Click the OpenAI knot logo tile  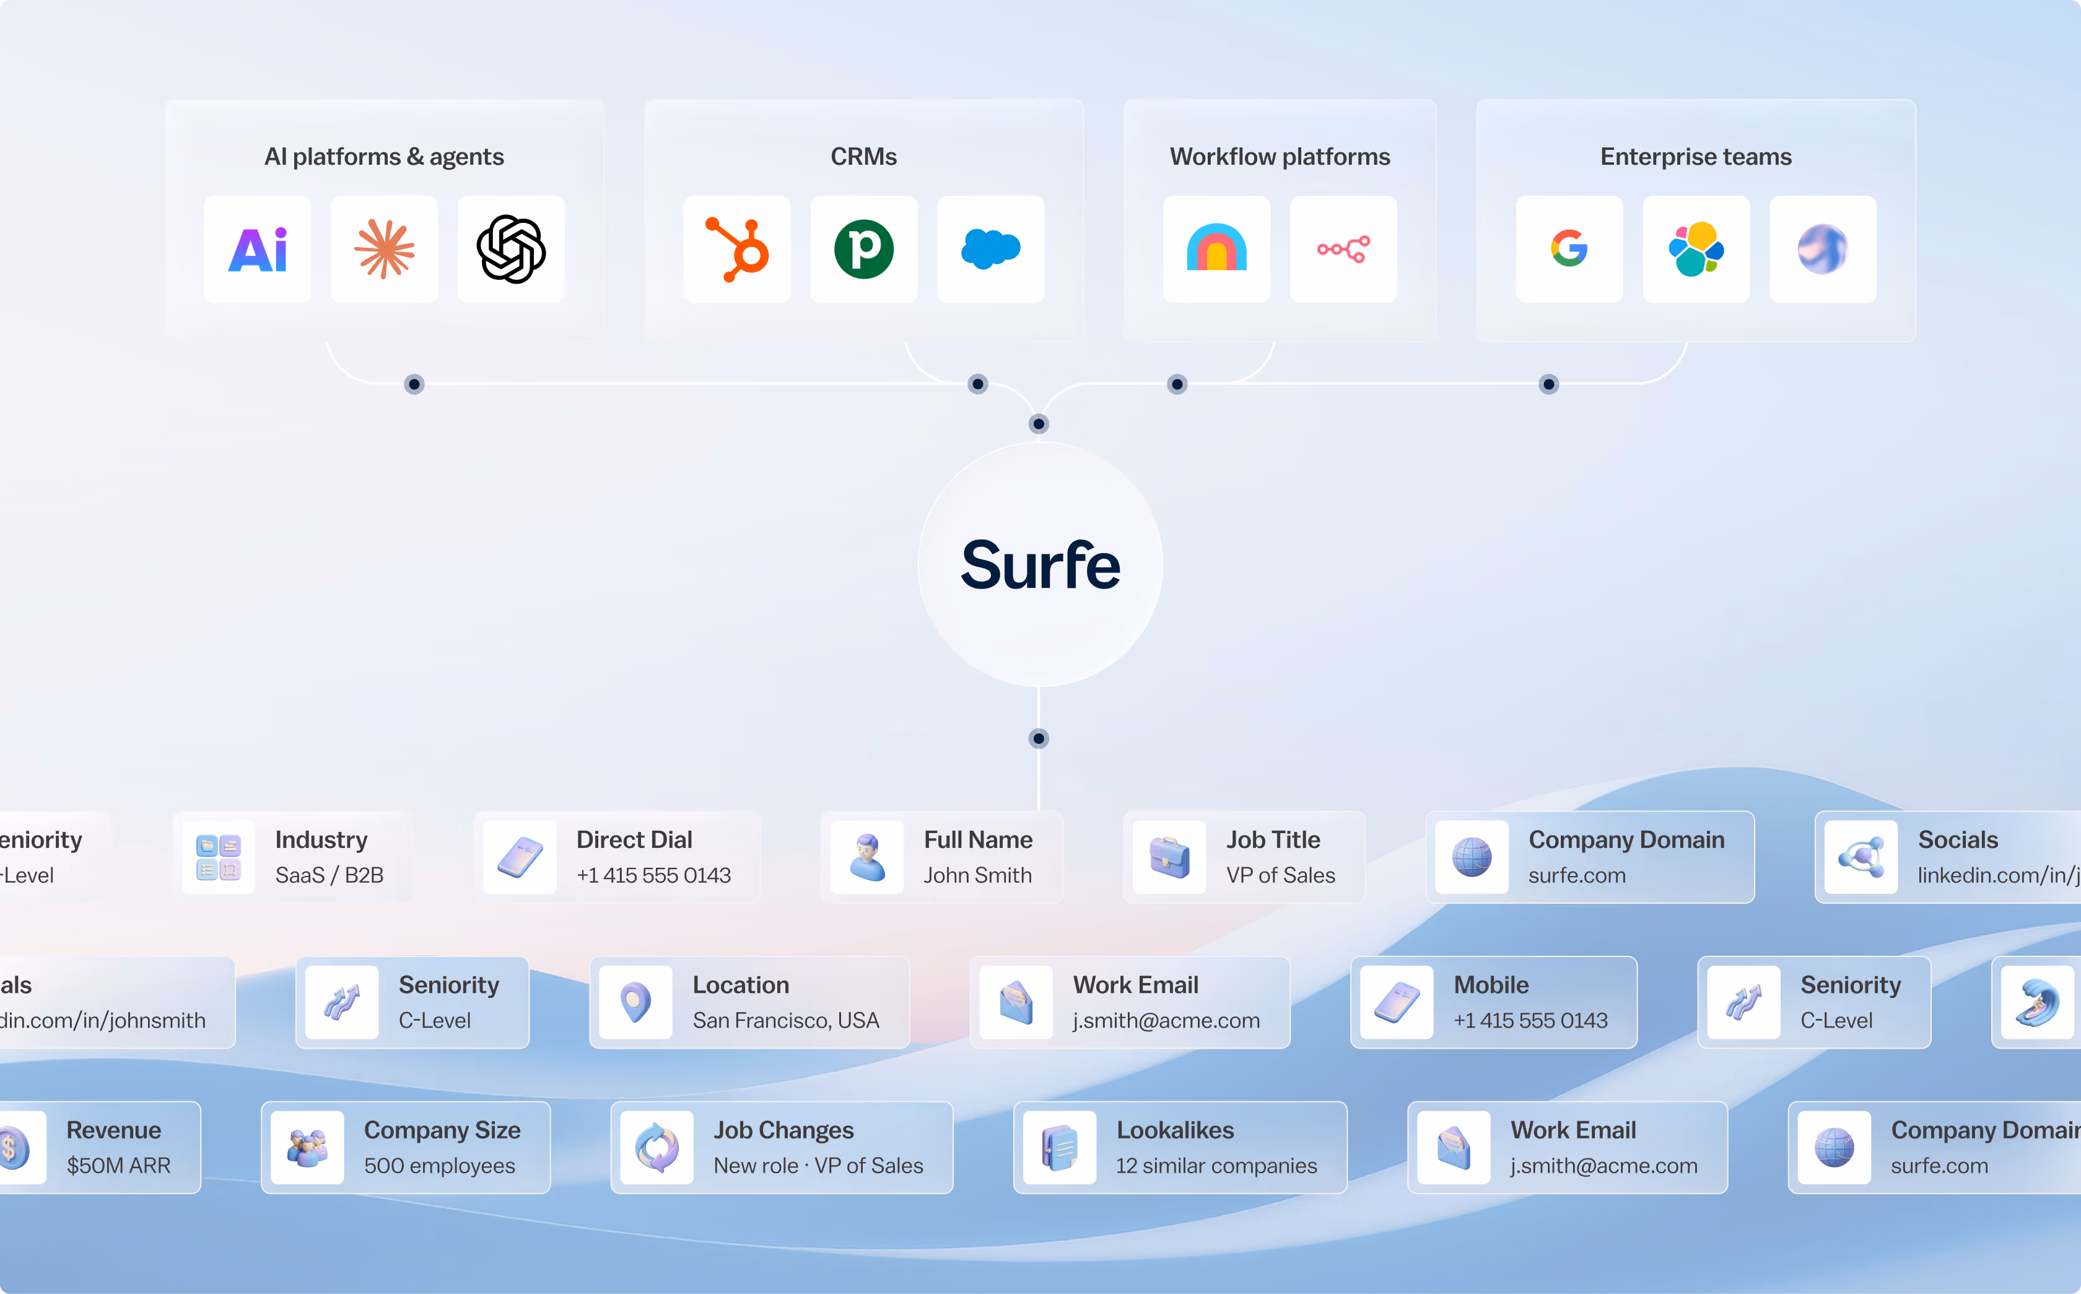click(x=511, y=249)
